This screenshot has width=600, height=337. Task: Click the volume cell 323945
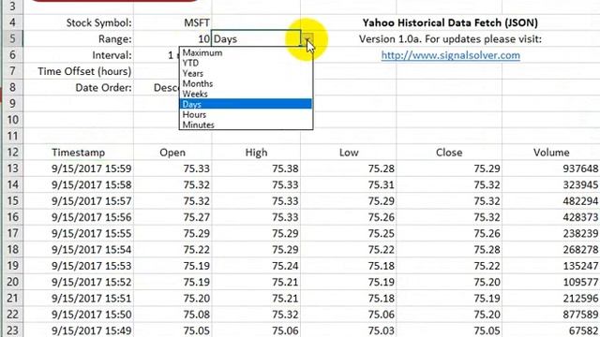(551, 185)
